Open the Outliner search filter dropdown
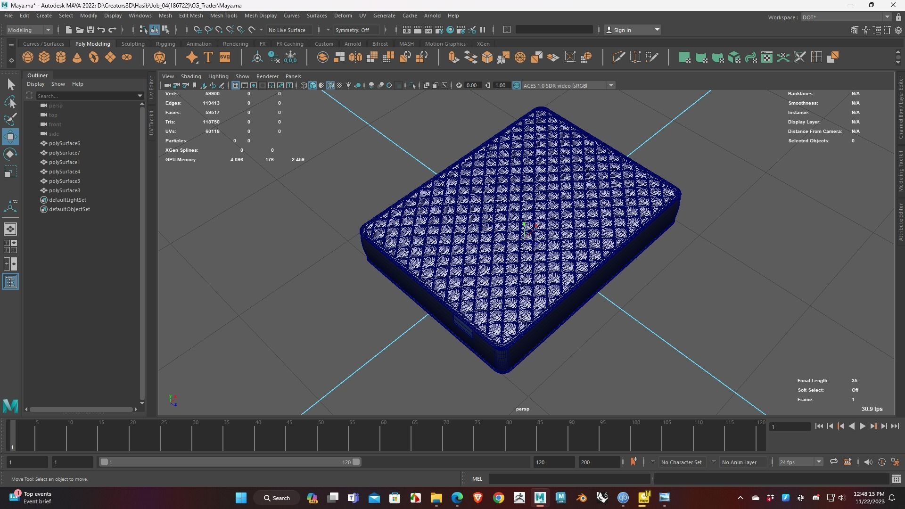The image size is (905, 509). coord(140,96)
